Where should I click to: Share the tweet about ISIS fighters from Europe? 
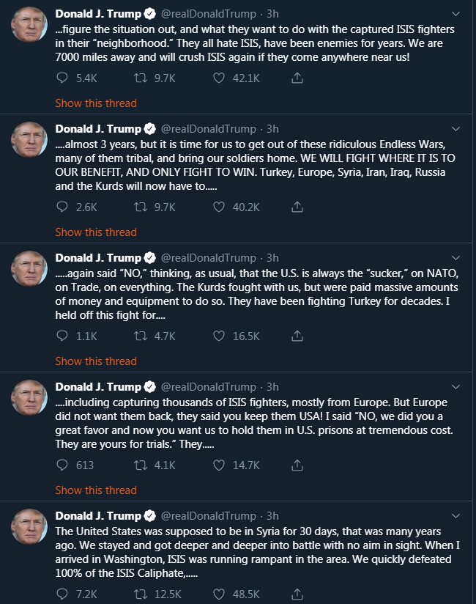pos(297,465)
